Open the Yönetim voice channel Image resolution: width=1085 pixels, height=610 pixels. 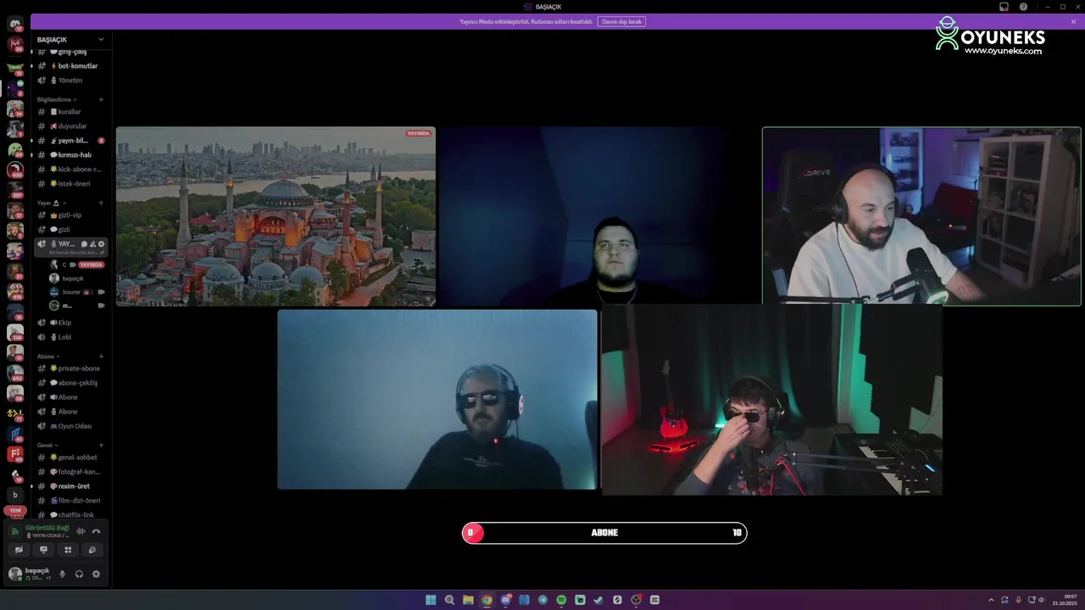coord(70,80)
